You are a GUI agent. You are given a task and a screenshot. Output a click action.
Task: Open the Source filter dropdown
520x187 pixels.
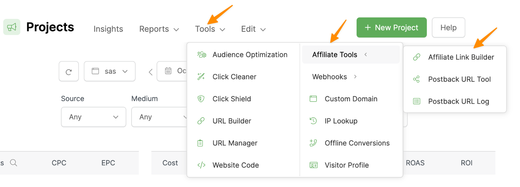click(93, 117)
